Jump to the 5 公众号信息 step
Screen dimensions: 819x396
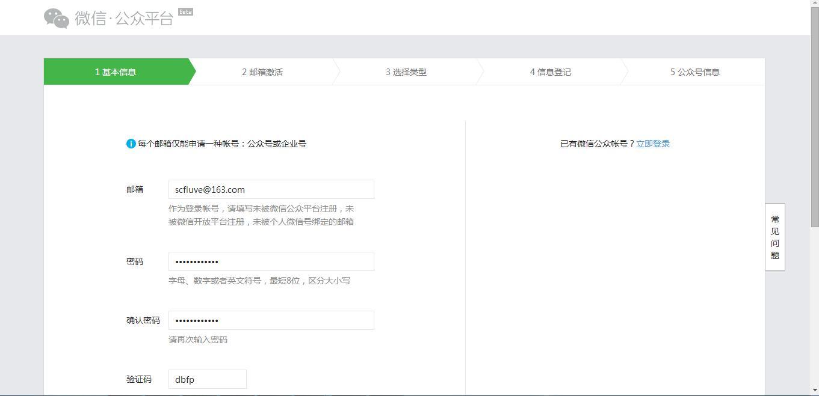tap(695, 72)
